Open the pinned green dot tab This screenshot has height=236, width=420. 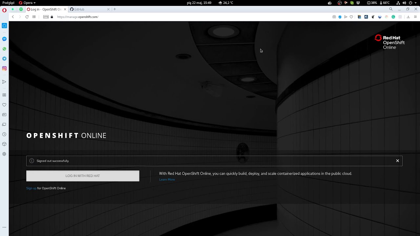point(13,9)
